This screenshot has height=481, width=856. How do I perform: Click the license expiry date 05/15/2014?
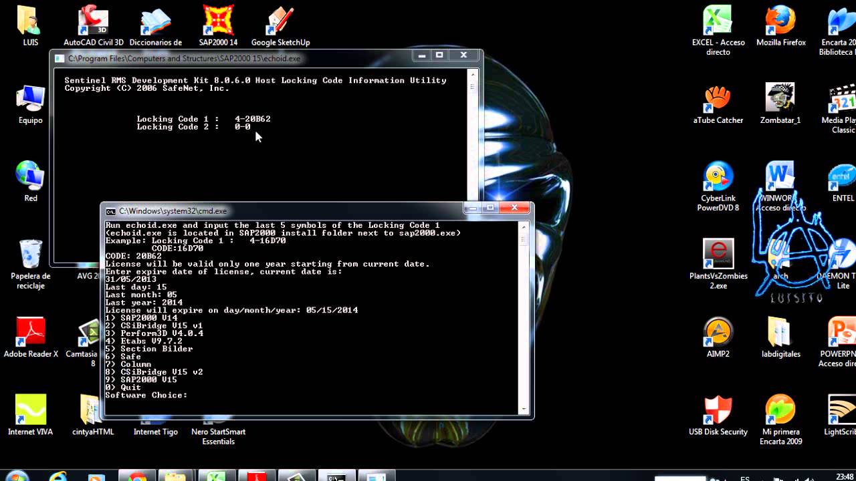point(332,310)
